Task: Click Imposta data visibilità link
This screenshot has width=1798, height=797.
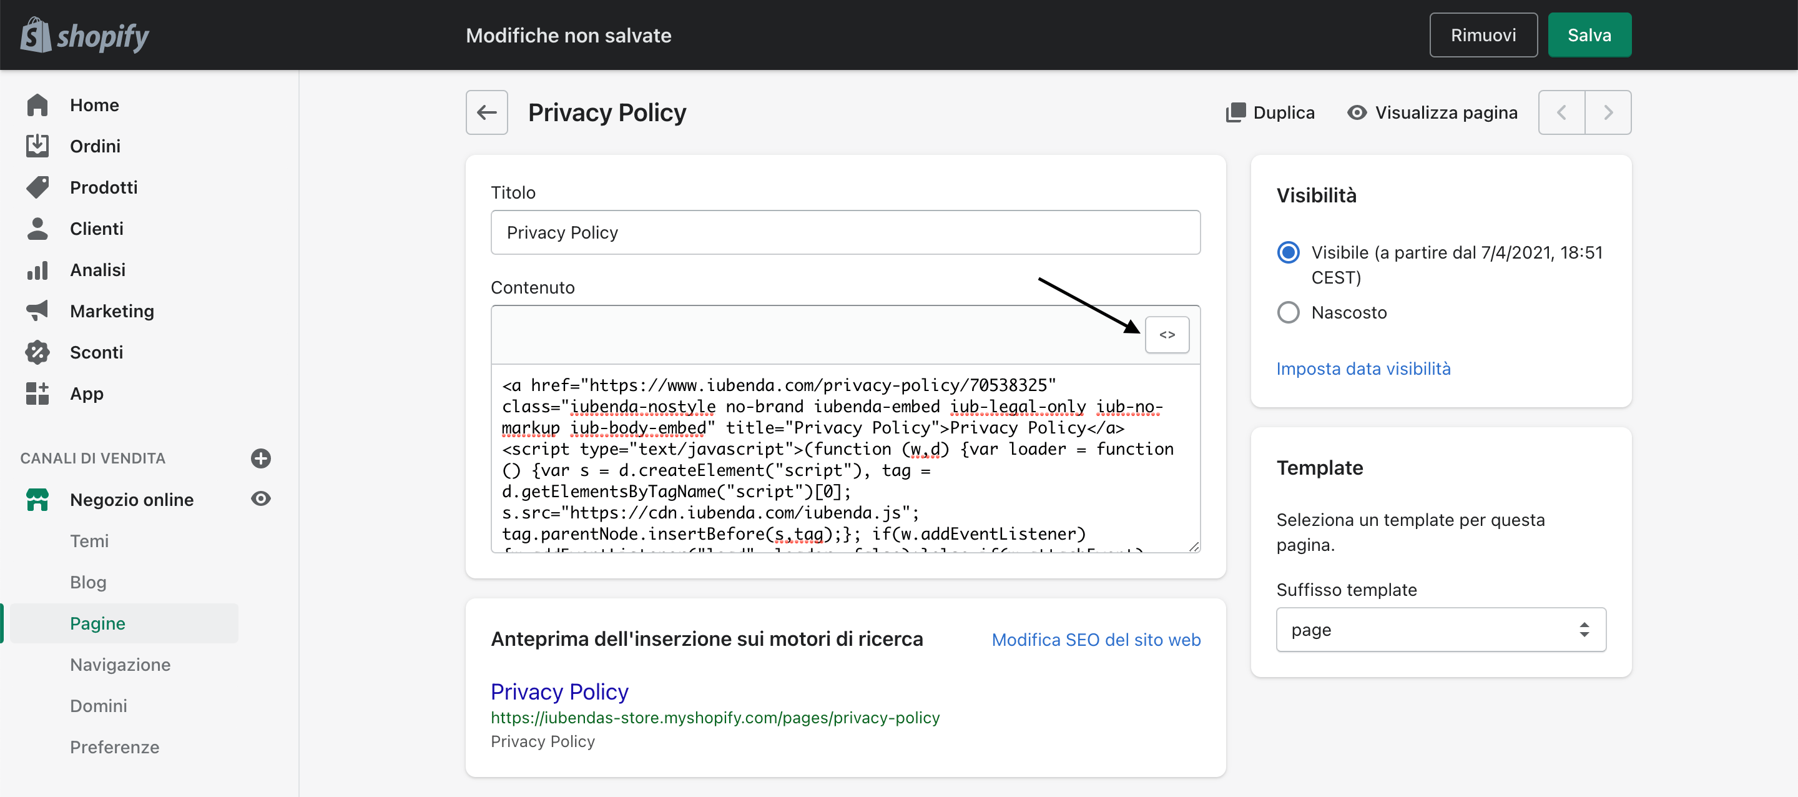Action: click(1363, 368)
